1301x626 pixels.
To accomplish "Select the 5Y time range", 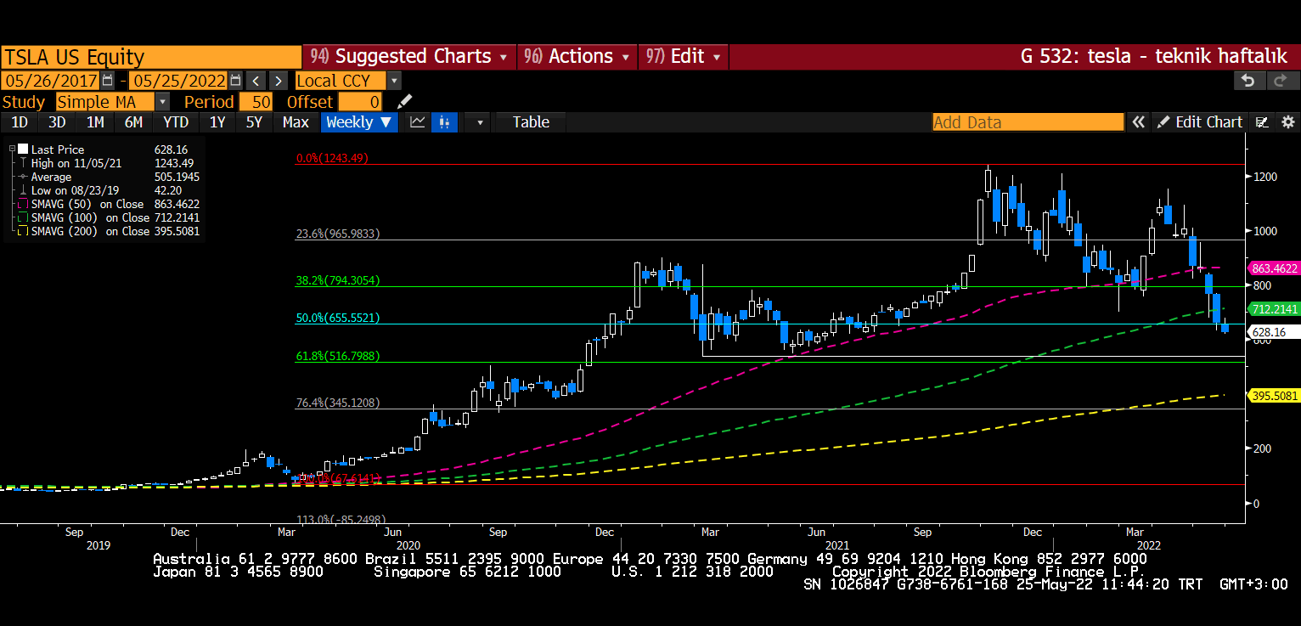I will (x=254, y=122).
